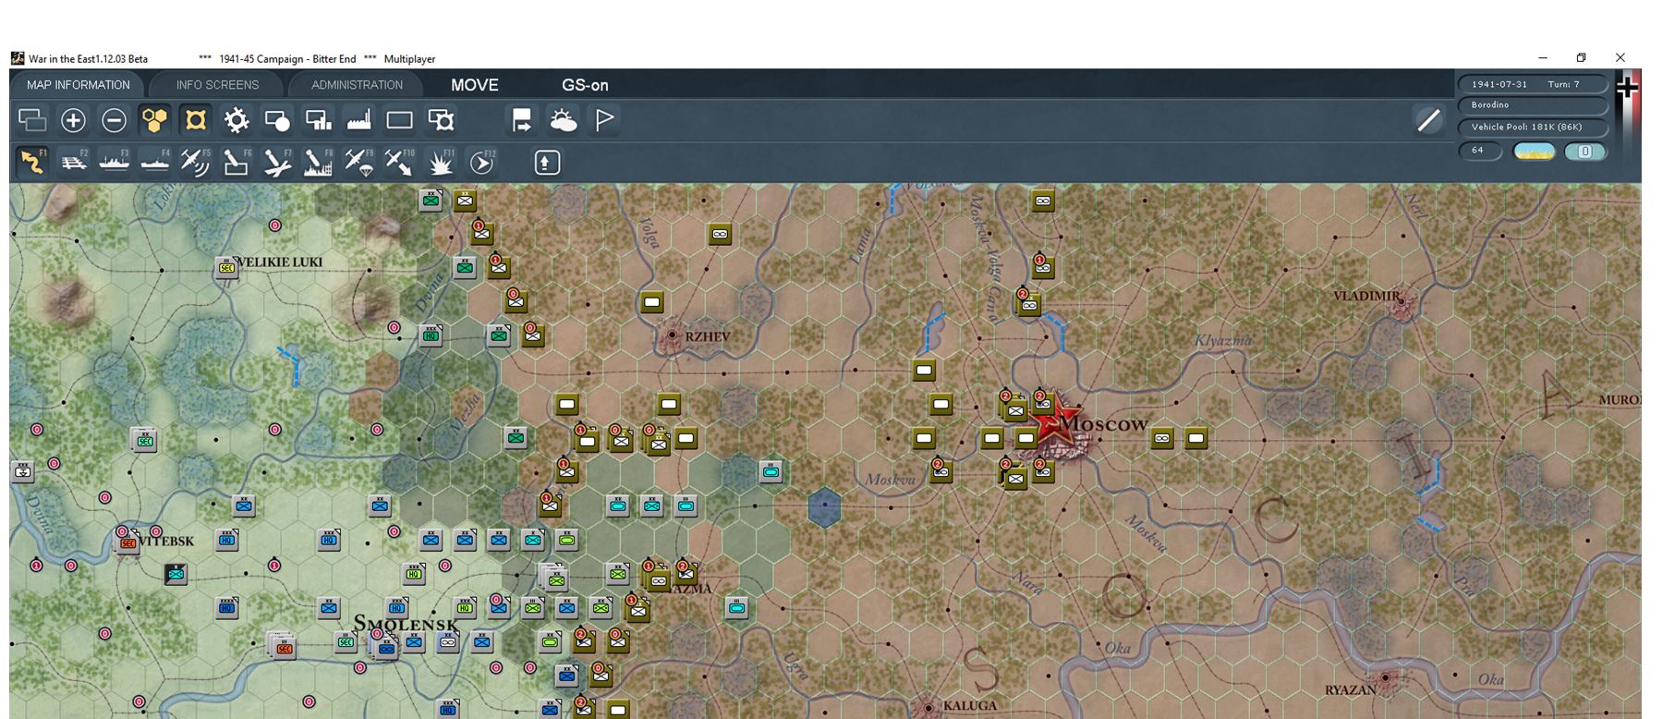Select the Kaluga city label

pos(970,706)
